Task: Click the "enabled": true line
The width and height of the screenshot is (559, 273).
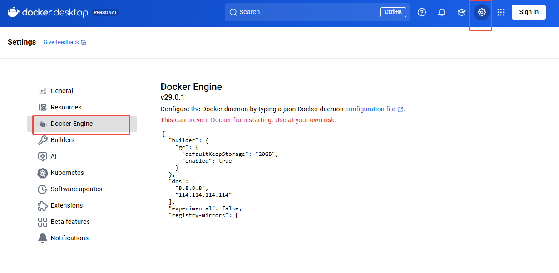Action: click(207, 161)
